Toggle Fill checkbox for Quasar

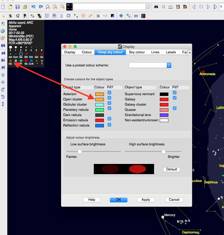pyautogui.click(x=175, y=108)
